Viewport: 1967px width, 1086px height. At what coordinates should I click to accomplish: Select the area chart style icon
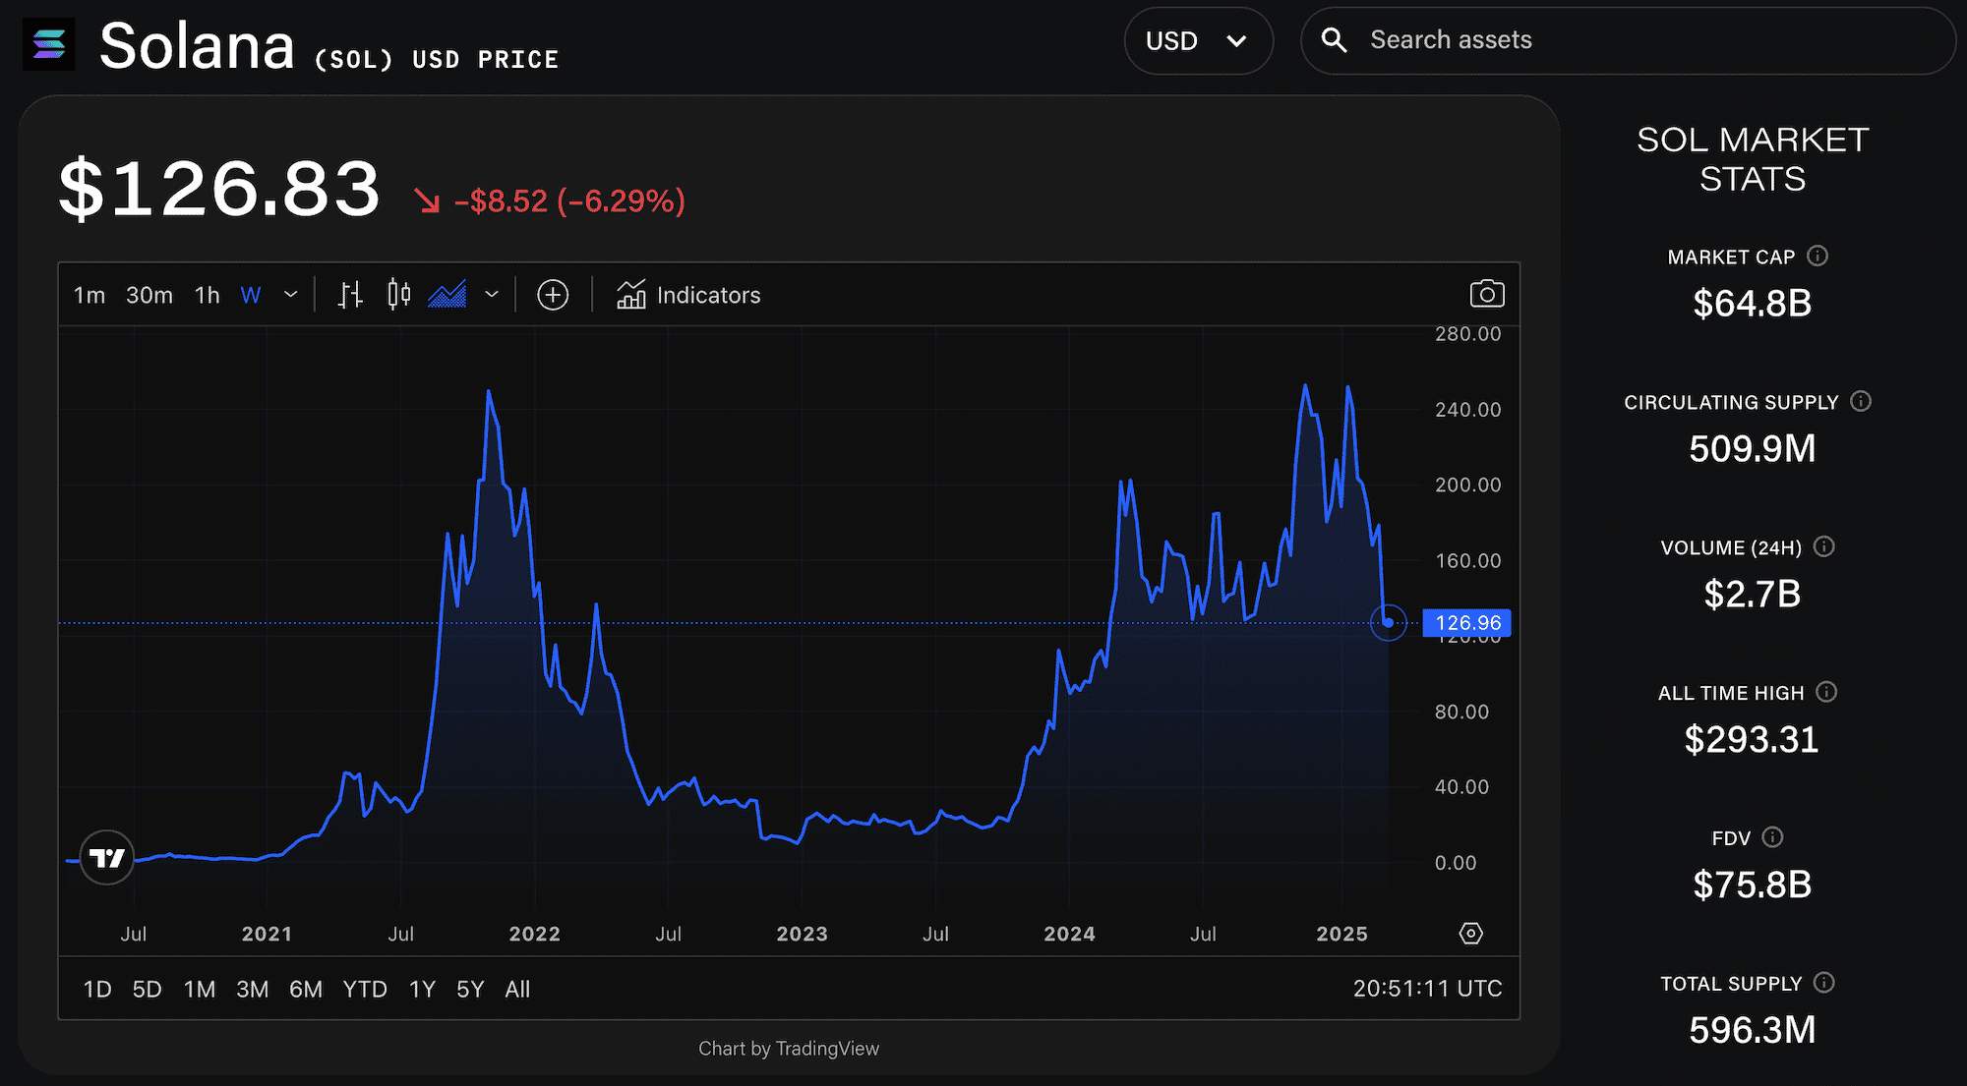click(x=447, y=294)
